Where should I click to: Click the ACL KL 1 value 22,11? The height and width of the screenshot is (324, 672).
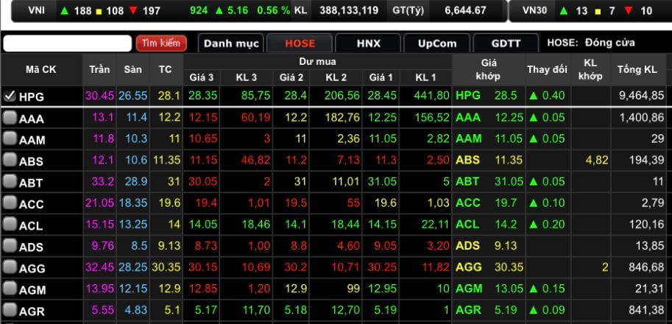pos(434,224)
